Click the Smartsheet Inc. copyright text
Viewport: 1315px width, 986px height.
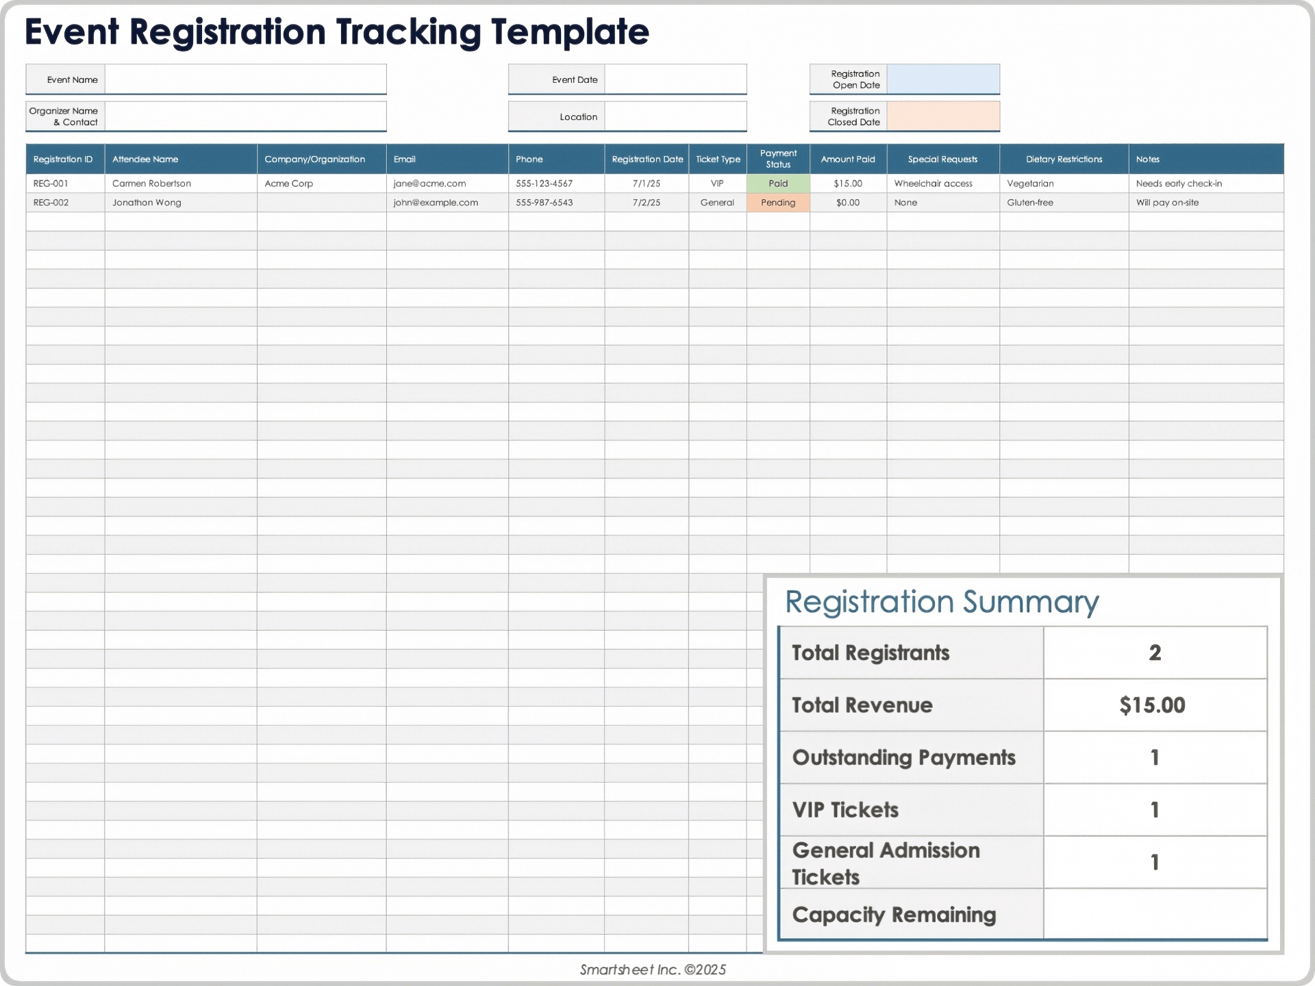pyautogui.click(x=652, y=969)
